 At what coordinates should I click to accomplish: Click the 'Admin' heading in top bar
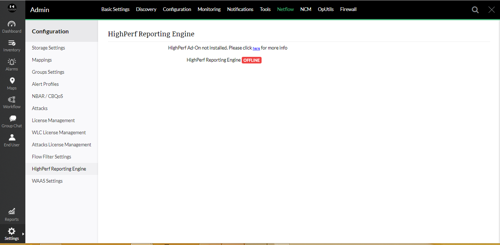click(40, 10)
